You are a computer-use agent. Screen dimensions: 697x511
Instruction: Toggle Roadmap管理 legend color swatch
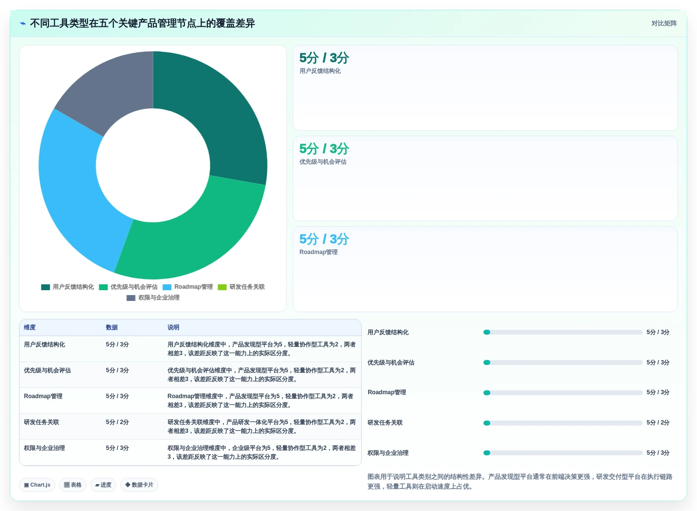click(167, 287)
